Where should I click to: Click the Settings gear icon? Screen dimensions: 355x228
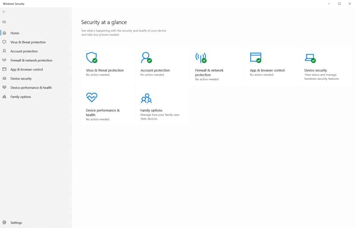click(x=4, y=222)
